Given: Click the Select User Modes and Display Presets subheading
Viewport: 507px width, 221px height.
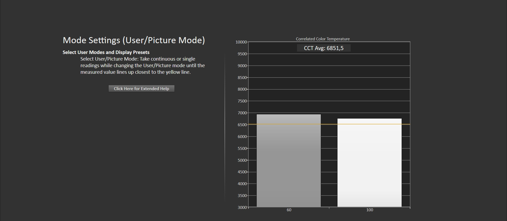Looking at the screenshot, I should [x=106, y=52].
